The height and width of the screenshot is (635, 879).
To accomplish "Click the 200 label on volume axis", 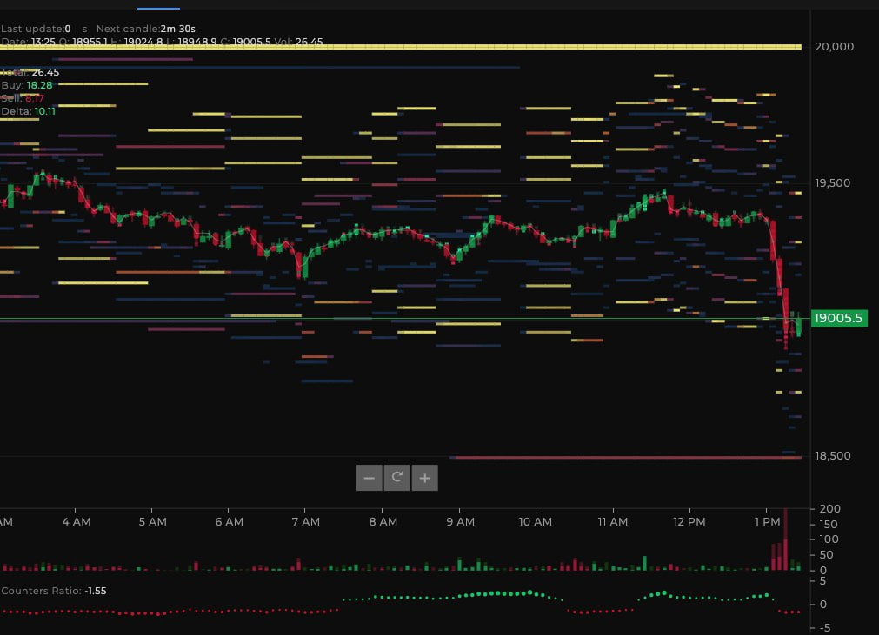I will pyautogui.click(x=829, y=509).
